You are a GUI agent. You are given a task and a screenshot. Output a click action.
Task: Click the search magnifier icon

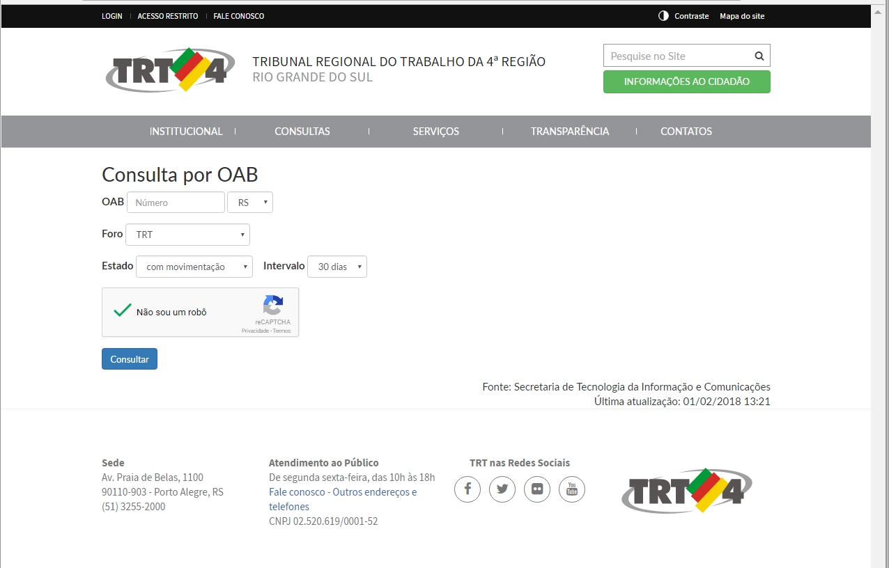click(759, 56)
